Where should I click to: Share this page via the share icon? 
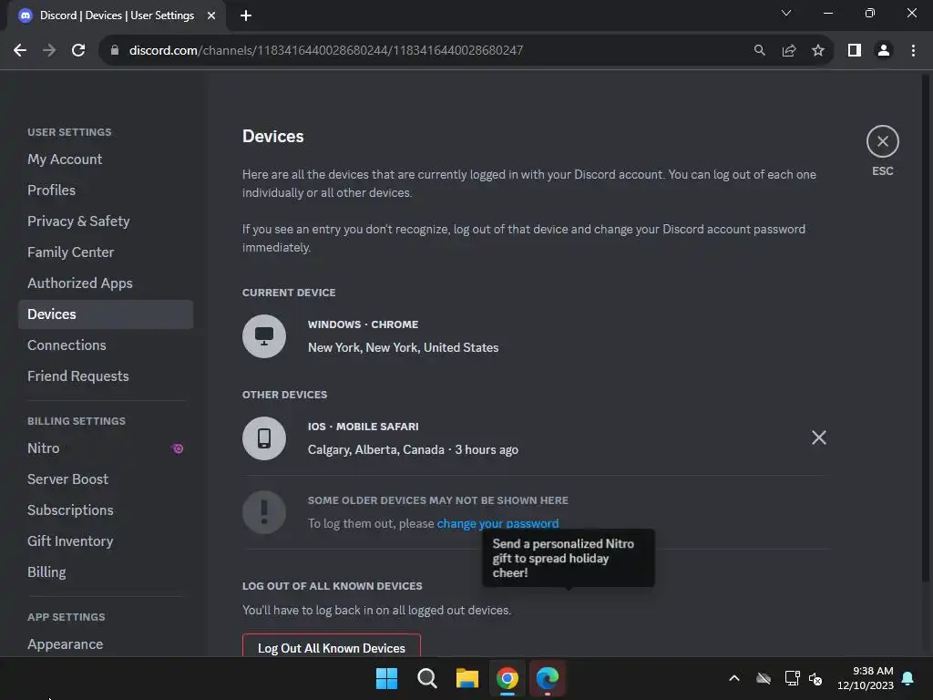coord(789,50)
